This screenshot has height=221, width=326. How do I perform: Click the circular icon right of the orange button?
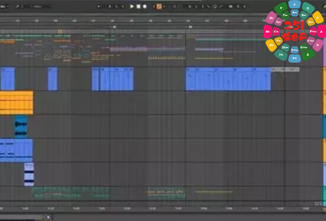tap(175, 7)
